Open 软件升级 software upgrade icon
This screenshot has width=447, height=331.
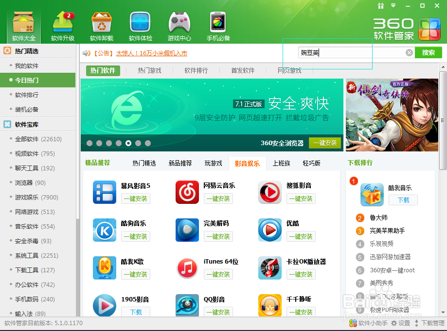pos(63,26)
